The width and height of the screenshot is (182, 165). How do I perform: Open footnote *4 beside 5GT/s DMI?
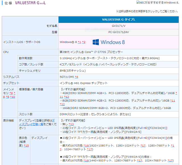coord(76,77)
